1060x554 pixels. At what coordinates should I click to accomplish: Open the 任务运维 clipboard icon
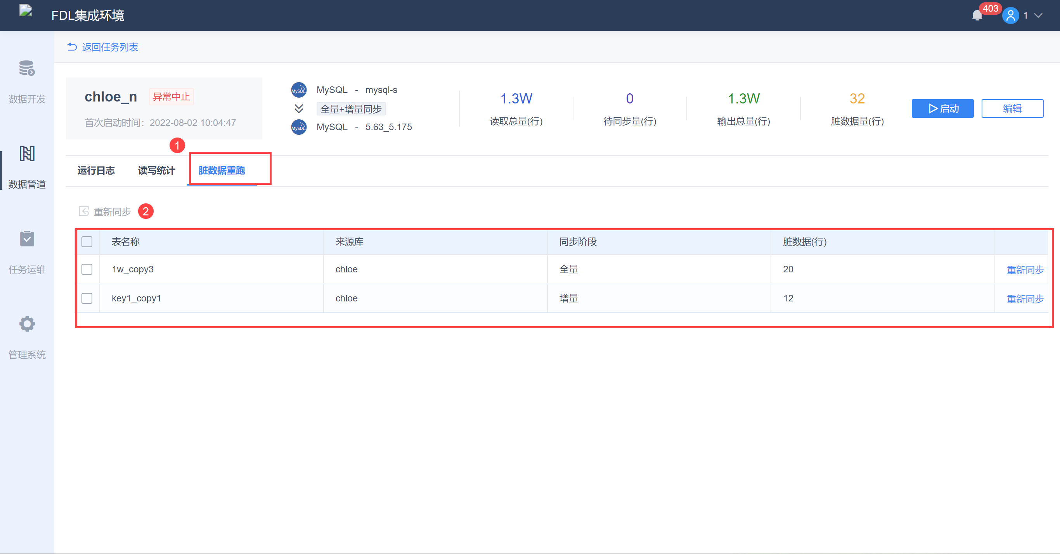(x=27, y=239)
